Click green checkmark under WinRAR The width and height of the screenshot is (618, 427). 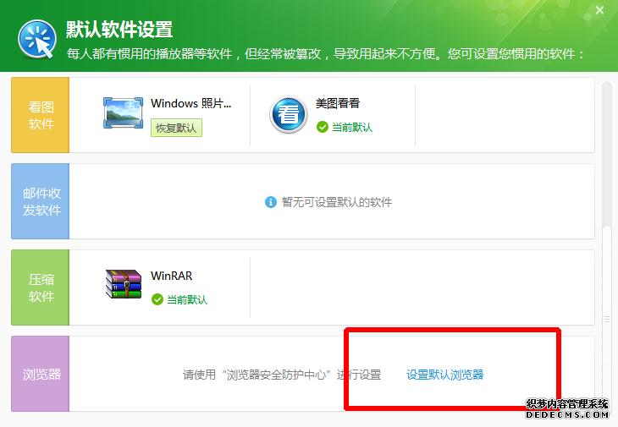157,299
